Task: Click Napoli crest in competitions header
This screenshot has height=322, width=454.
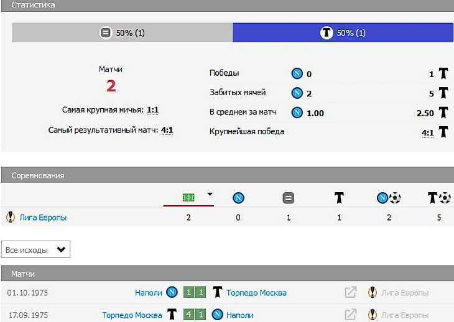Action: [x=238, y=198]
